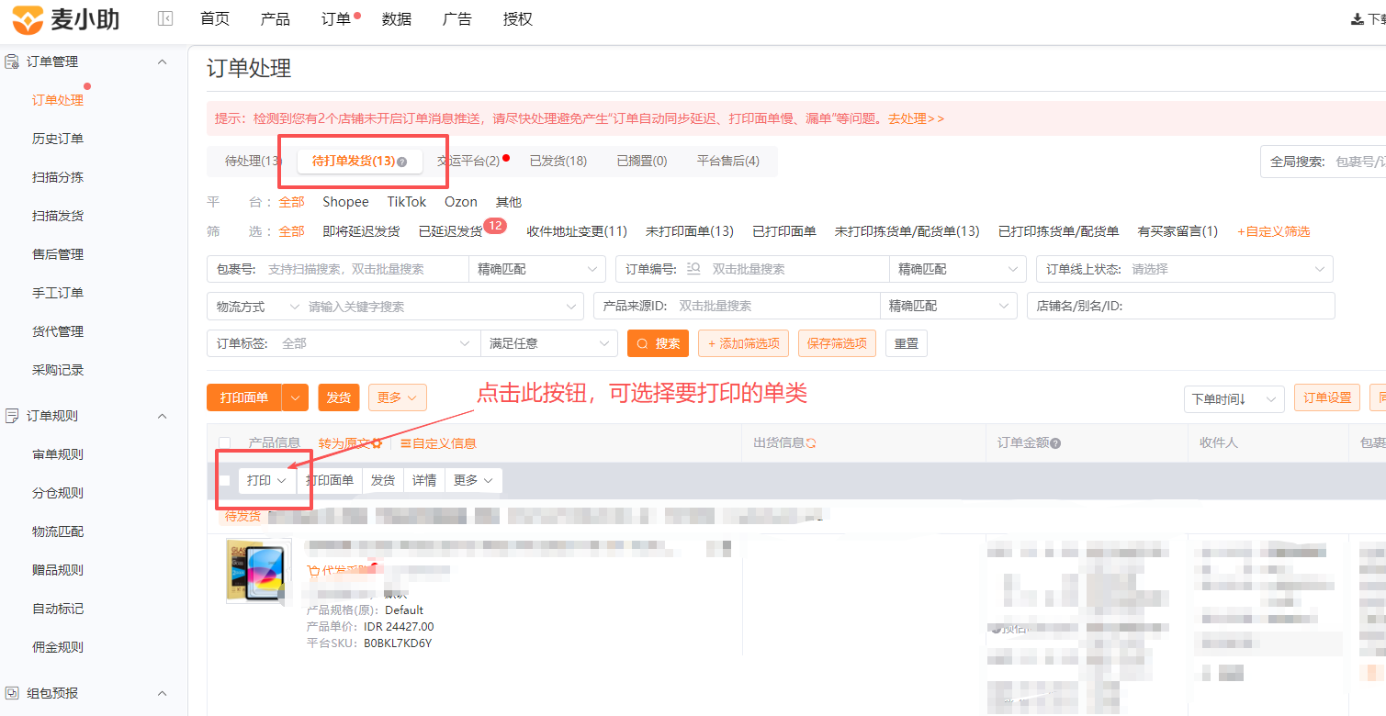
Task: Filter by 未打印面单(13)
Action: pos(690,231)
